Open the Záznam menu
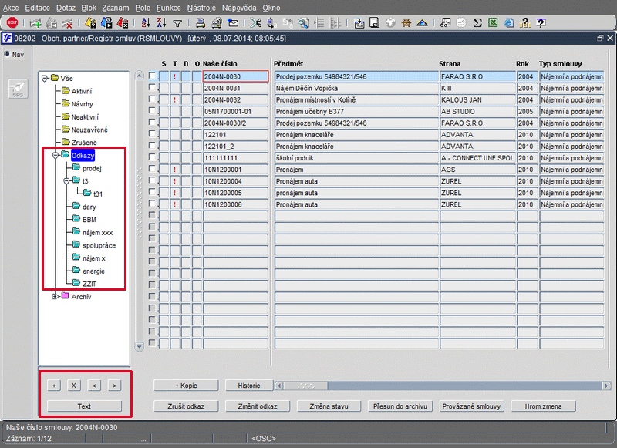The image size is (617, 448). tap(115, 8)
